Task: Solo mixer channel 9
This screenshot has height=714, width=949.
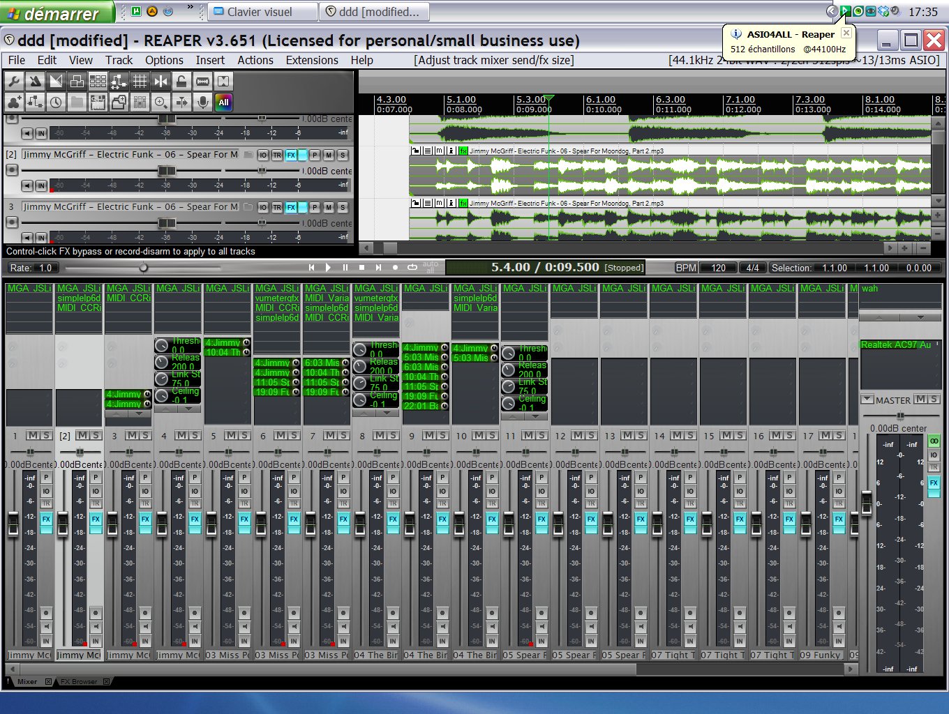Action: [442, 435]
